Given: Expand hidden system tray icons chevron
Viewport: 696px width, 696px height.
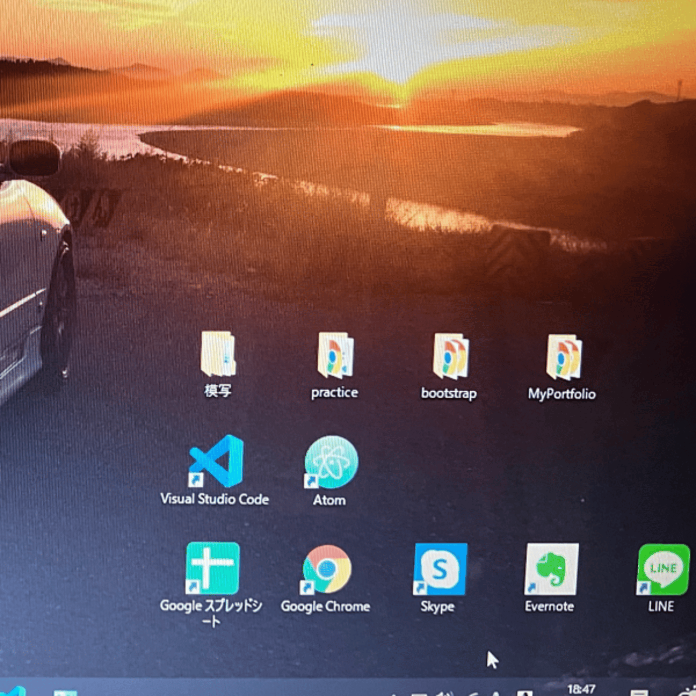Looking at the screenshot, I should click(395, 694).
